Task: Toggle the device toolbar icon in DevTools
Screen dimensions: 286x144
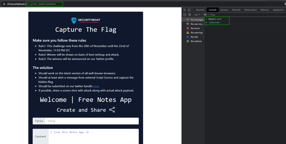Action: pyautogui.click(x=189, y=10)
